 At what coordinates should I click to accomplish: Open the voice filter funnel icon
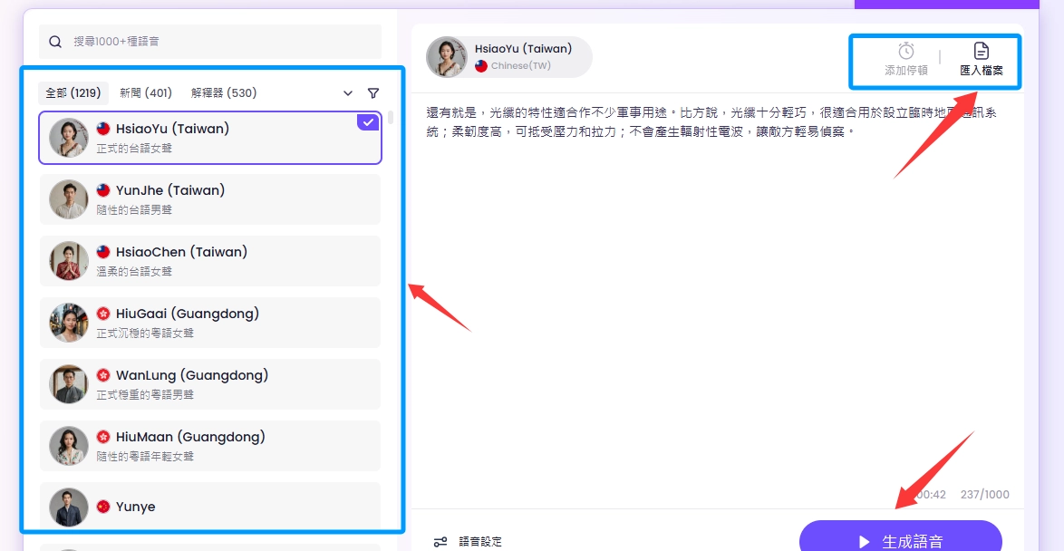coord(373,93)
